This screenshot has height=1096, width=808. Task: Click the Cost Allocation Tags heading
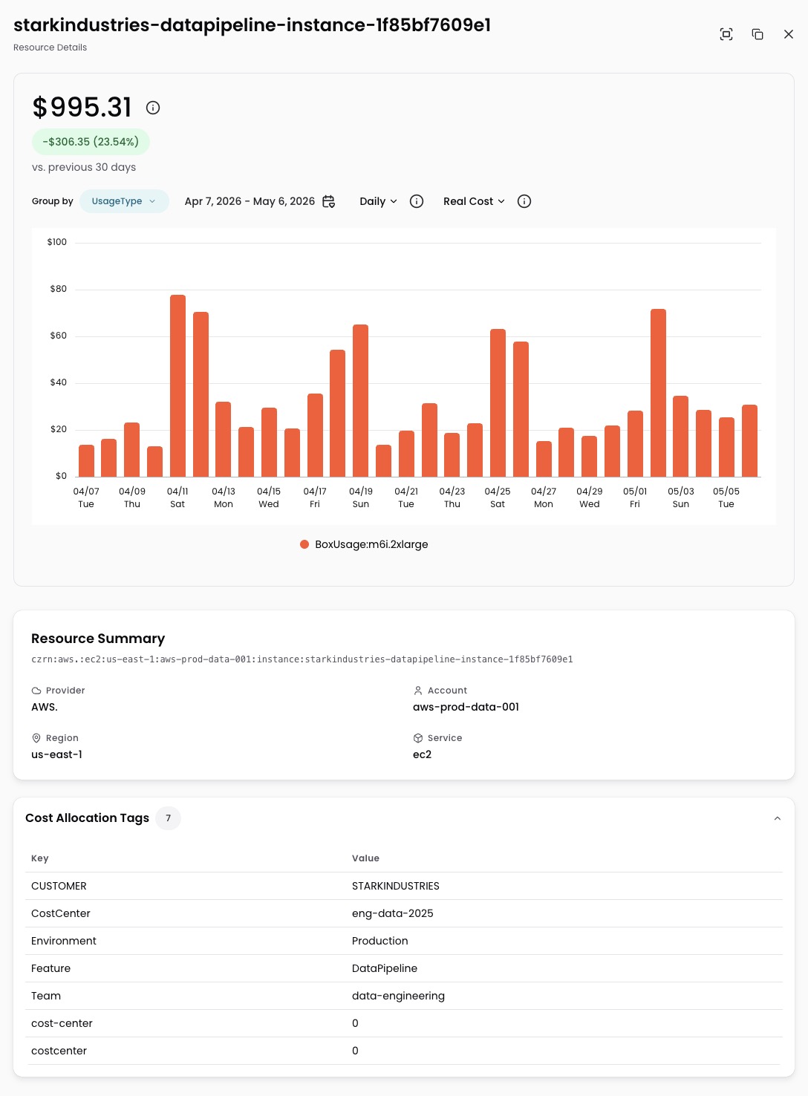(x=88, y=818)
